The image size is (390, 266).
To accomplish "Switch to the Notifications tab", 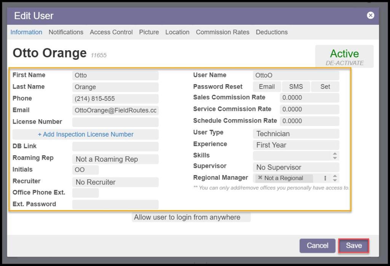I will (66, 32).
